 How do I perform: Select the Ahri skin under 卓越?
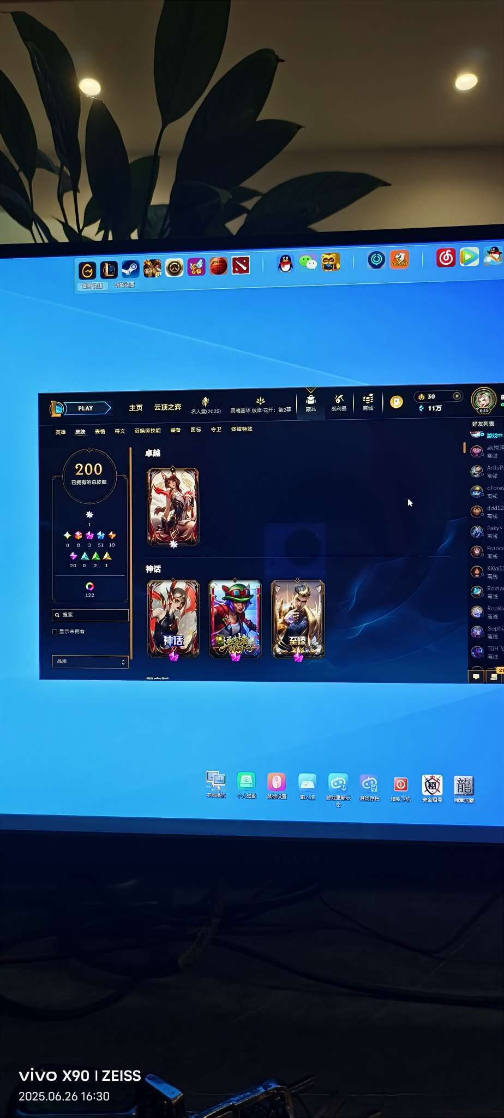tap(173, 507)
